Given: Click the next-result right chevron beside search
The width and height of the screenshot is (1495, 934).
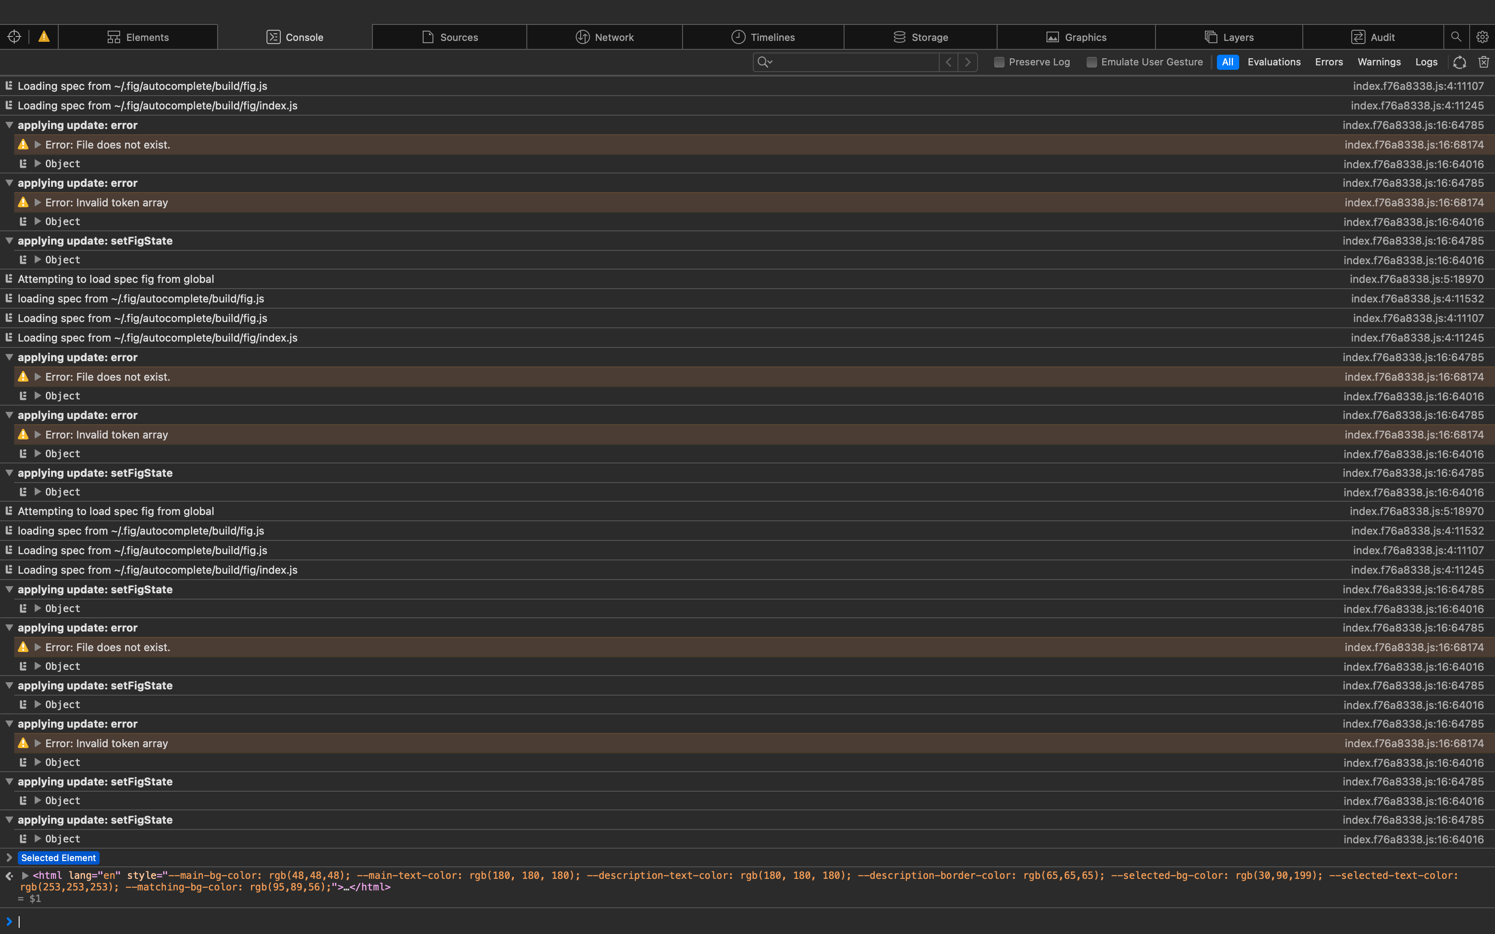Looking at the screenshot, I should 967,62.
